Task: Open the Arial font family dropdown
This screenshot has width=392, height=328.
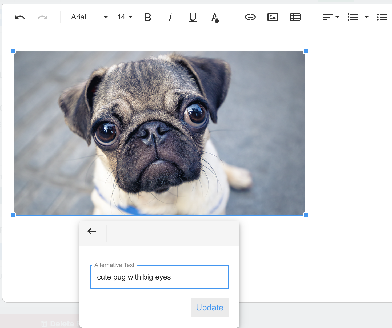Action: pyautogui.click(x=89, y=17)
